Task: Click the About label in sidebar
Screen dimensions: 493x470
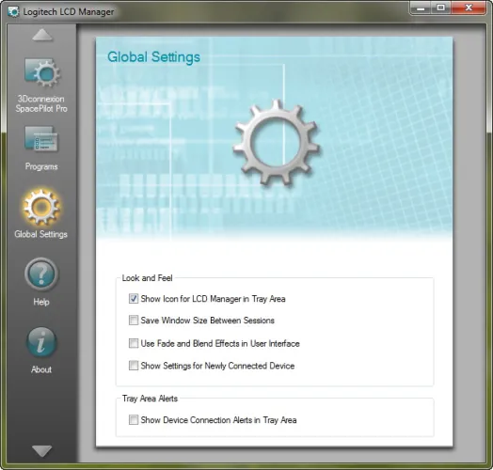Action: click(x=41, y=369)
